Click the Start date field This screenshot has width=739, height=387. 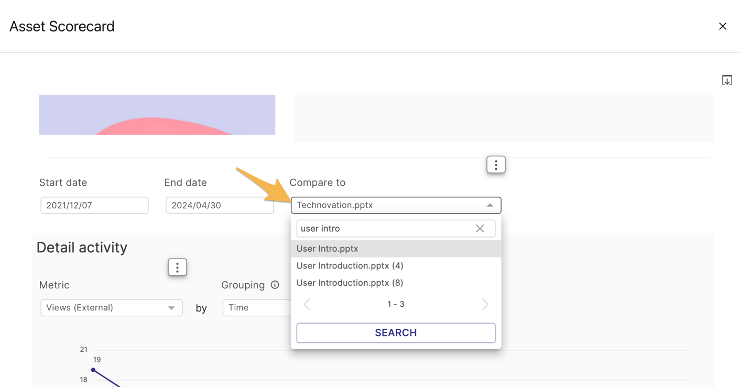point(94,205)
